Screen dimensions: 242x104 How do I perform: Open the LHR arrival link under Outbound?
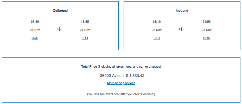[85, 38]
